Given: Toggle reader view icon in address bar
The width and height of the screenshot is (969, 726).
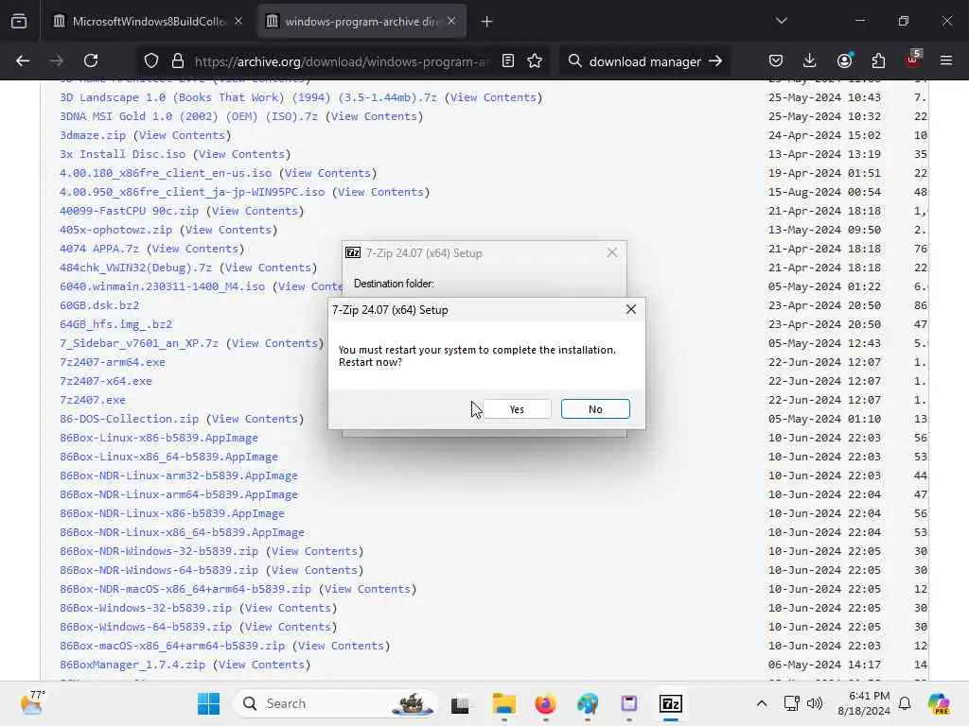Looking at the screenshot, I should (x=508, y=60).
